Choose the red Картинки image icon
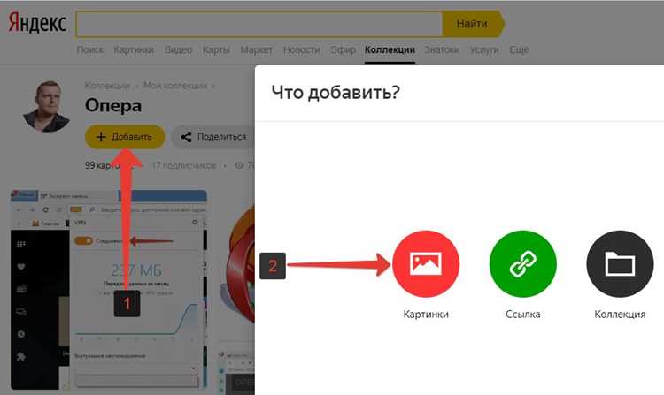The width and height of the screenshot is (664, 395). tap(426, 263)
